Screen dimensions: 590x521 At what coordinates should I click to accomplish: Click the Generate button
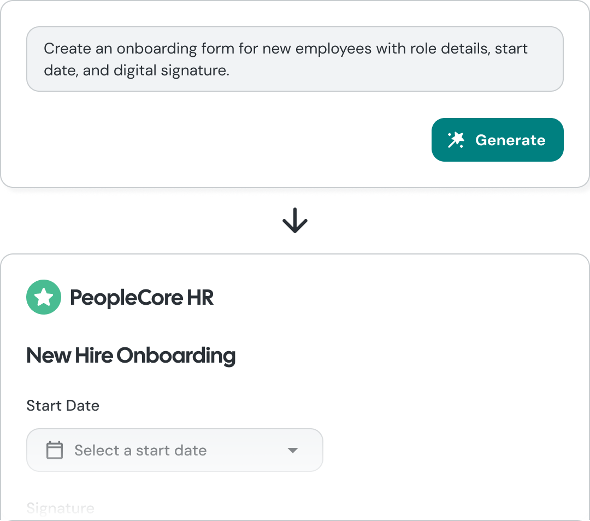[497, 140]
